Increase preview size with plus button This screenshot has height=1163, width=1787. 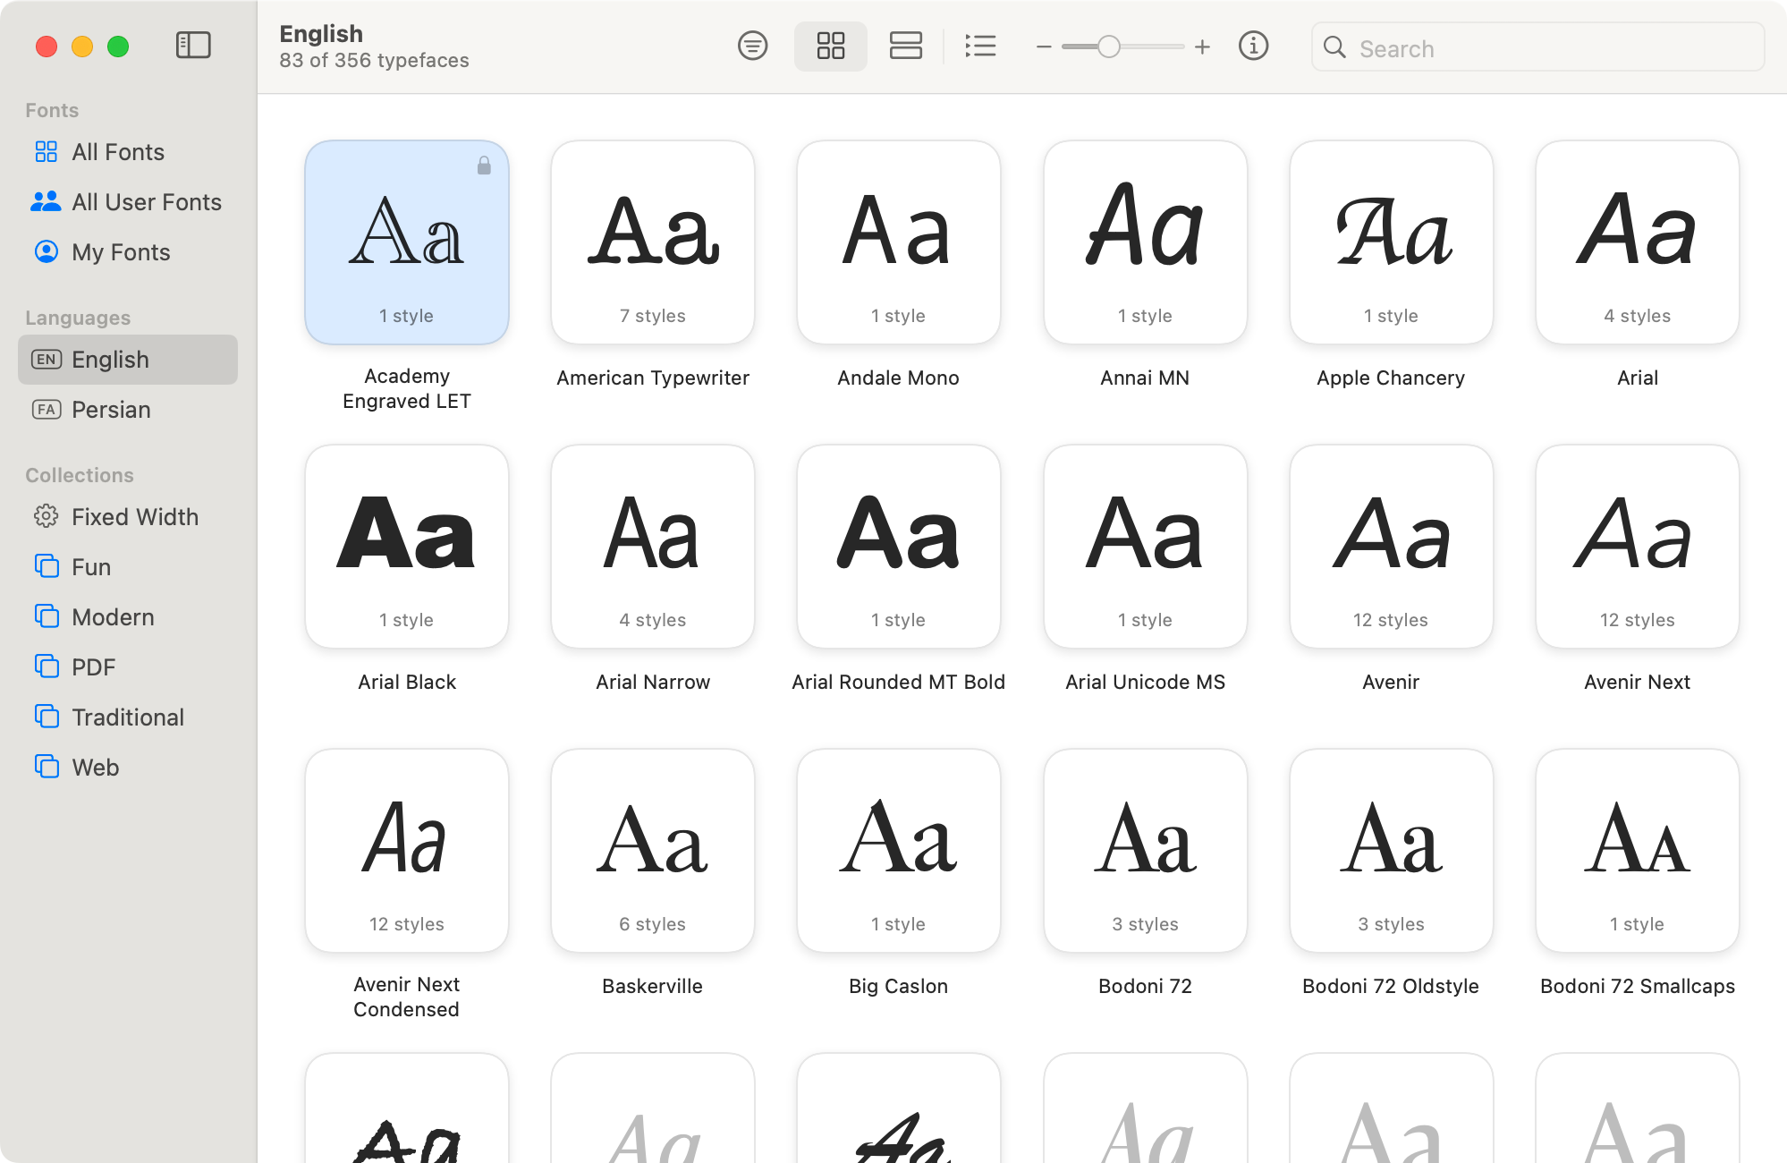[x=1202, y=47]
